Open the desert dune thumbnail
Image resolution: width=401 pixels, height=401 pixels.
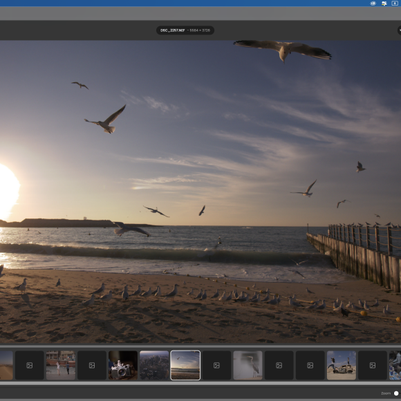[6, 365]
